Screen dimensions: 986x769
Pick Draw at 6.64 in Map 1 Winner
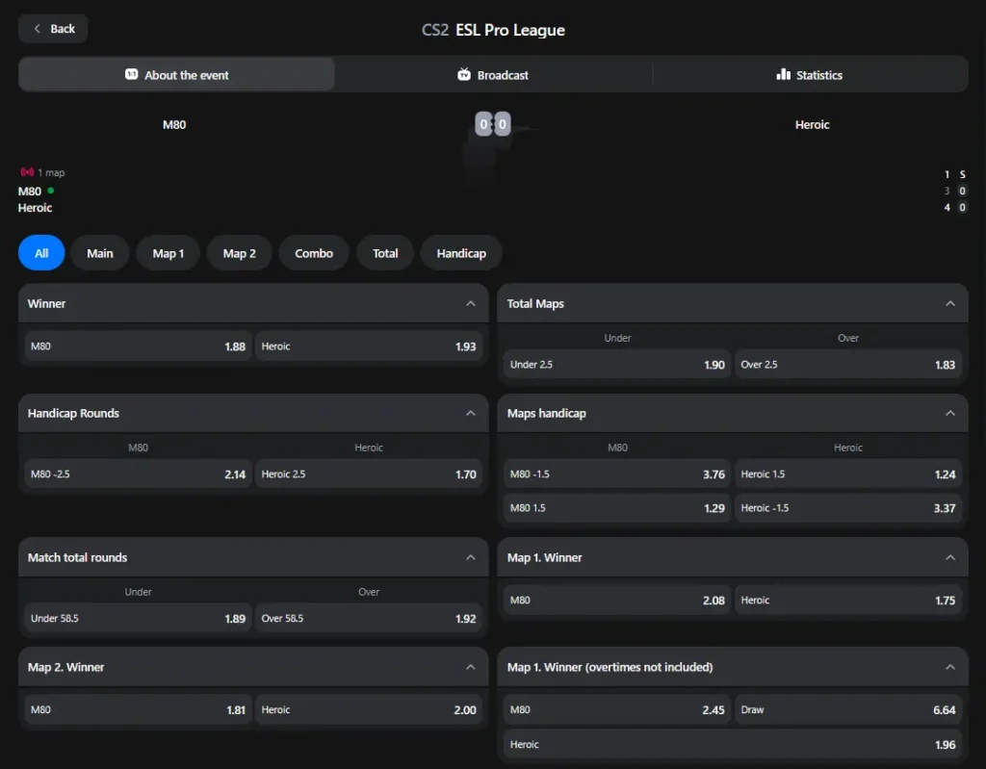click(x=848, y=709)
